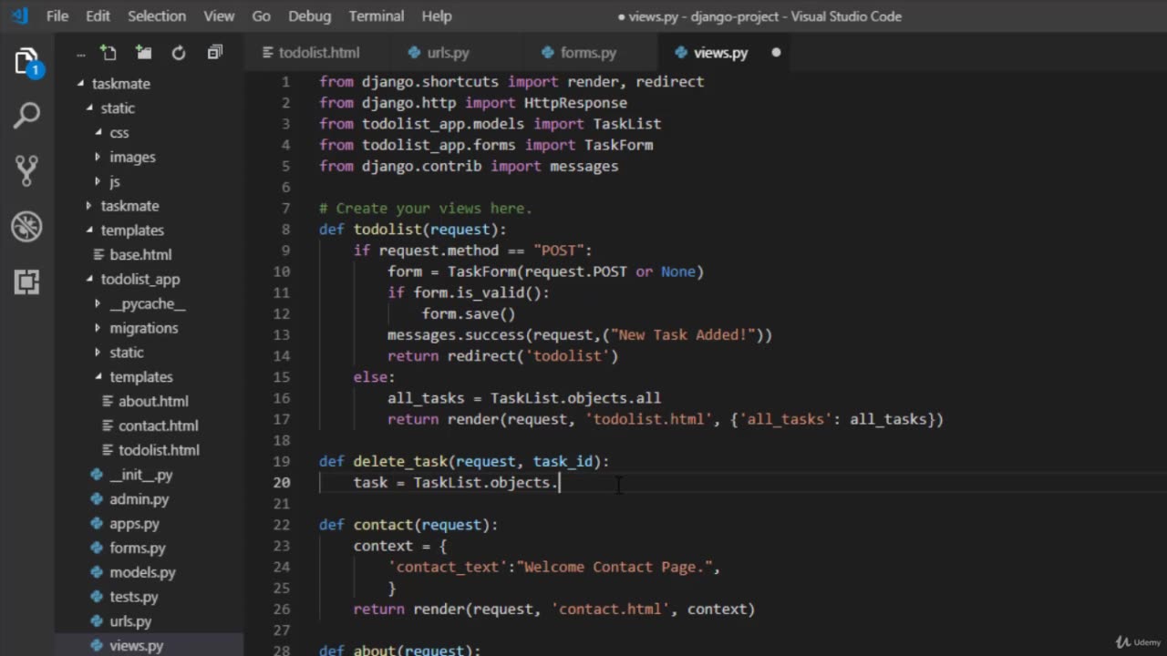Click the New File icon in the Explorer toolbar
The width and height of the screenshot is (1167, 656).
point(108,53)
